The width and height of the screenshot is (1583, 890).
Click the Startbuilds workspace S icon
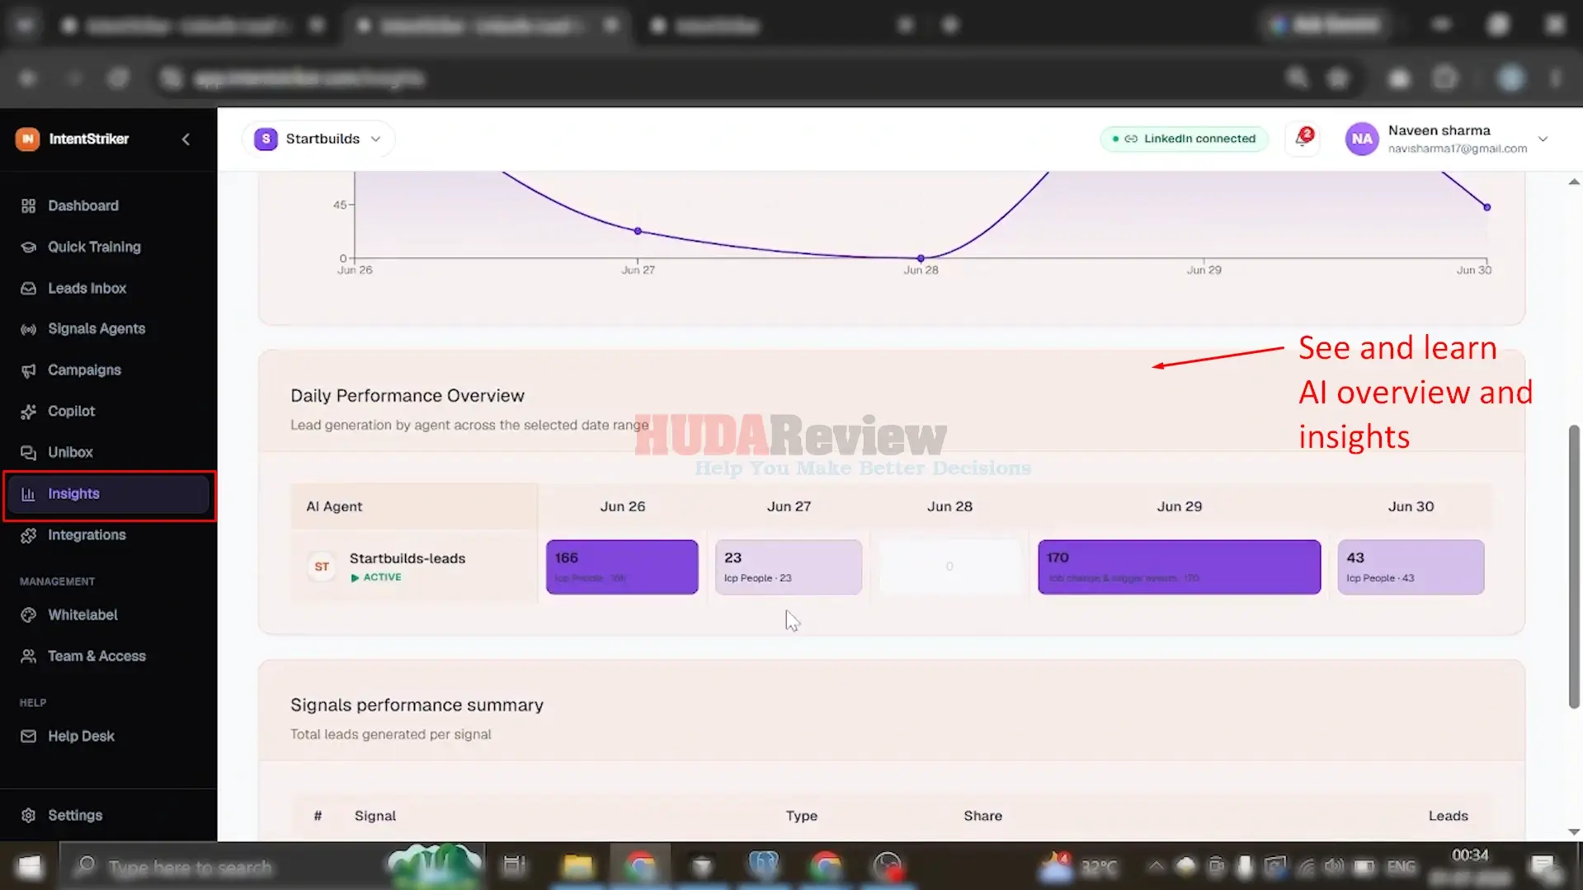(266, 139)
